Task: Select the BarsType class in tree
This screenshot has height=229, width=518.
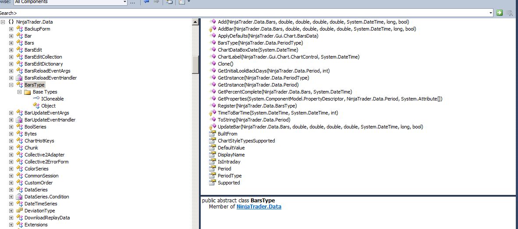Action: pyautogui.click(x=34, y=85)
